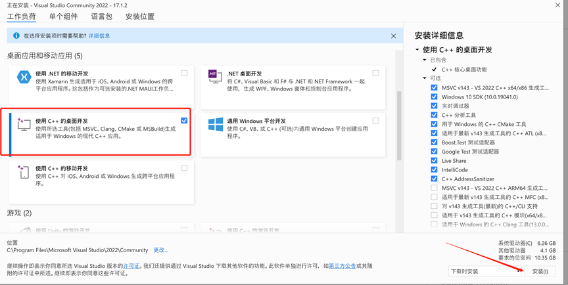The width and height of the screenshot is (568, 285).
Task: Open the 许可证 license link
Action: tap(131, 266)
